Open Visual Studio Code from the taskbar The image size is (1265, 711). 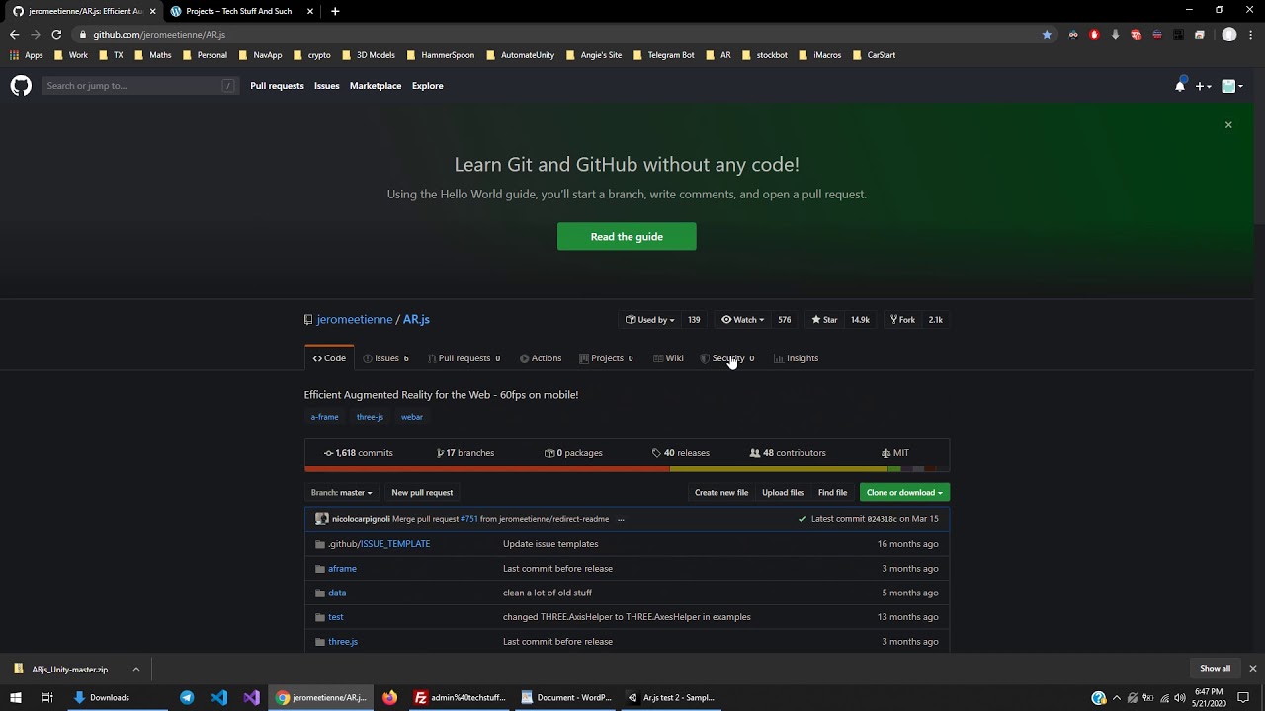click(x=219, y=697)
